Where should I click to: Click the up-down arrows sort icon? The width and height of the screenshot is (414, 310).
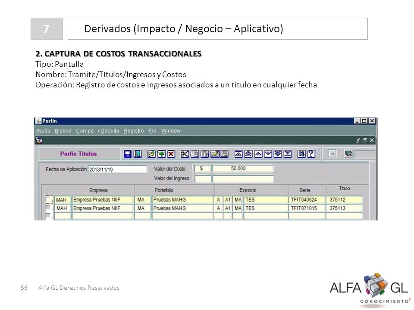point(301,154)
